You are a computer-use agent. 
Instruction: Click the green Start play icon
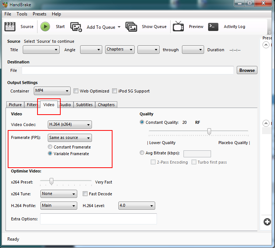click(x=45, y=27)
